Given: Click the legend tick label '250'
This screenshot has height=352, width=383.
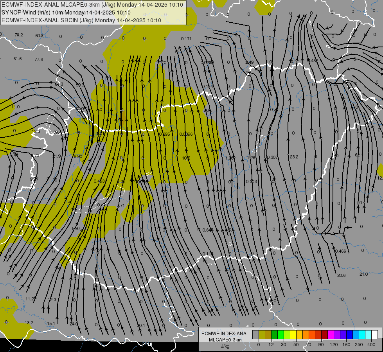Looking at the screenshot, I should (359, 345).
